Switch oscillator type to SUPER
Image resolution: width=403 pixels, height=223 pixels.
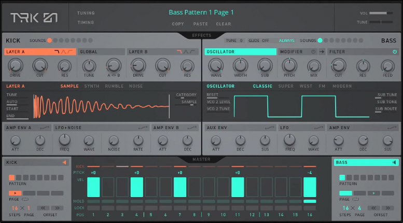click(x=286, y=86)
